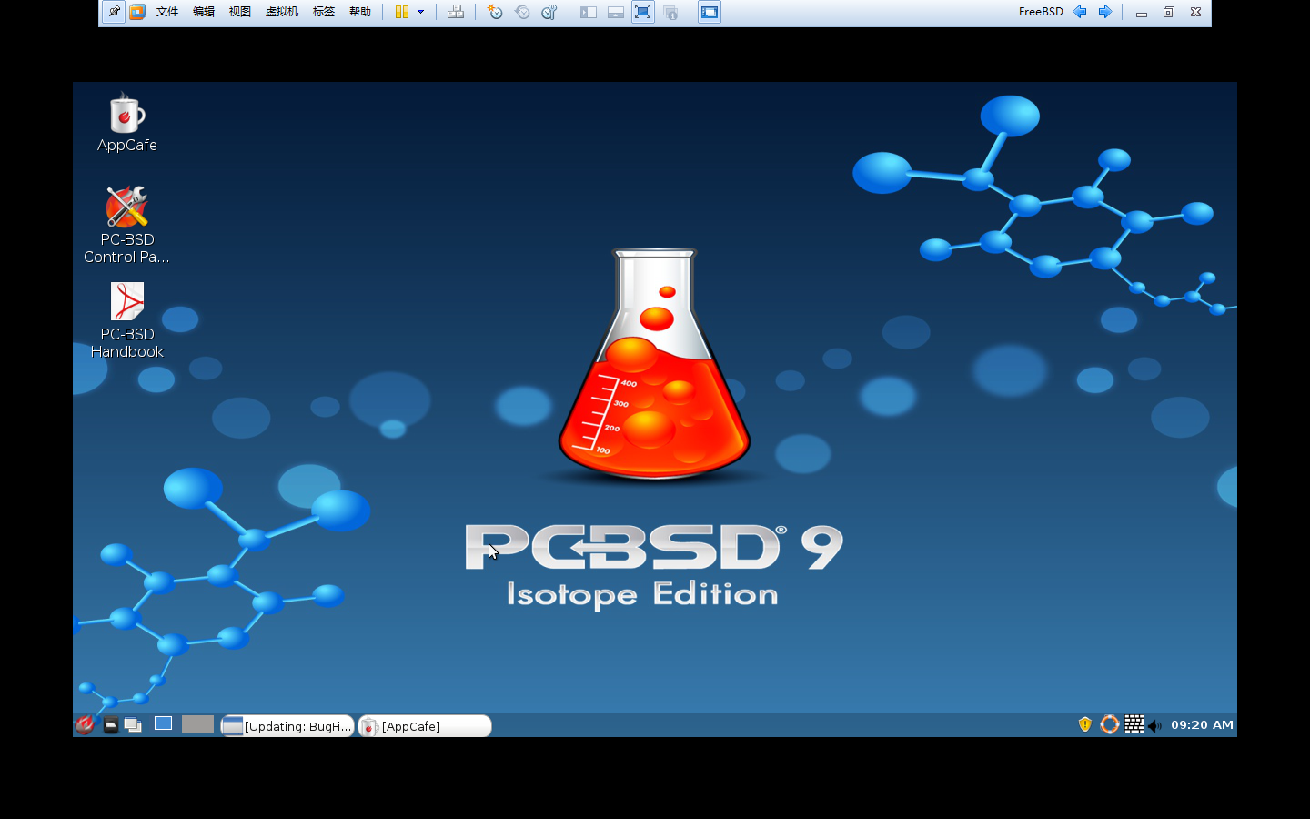Open the 标签 menu
Image resolution: width=1310 pixels, height=819 pixels.
coord(324,12)
